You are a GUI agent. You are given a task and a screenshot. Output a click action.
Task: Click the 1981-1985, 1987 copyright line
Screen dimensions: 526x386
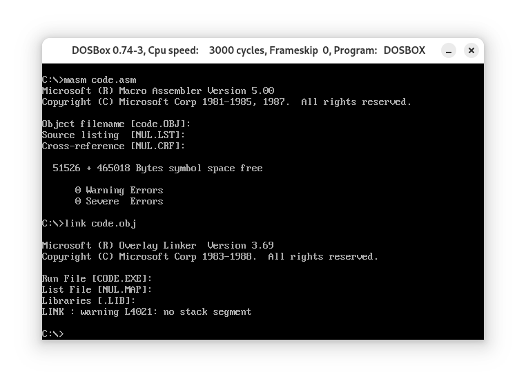point(226,102)
